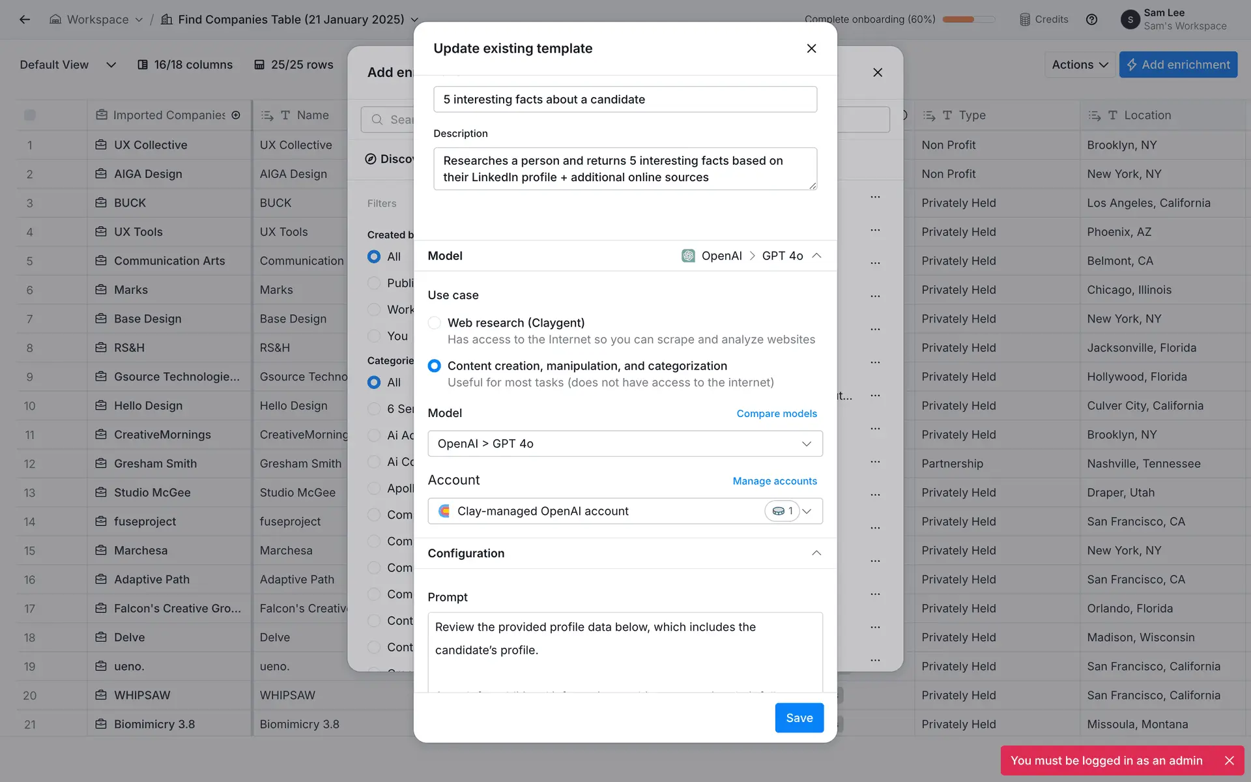Click the Credits coins icon

(1025, 20)
